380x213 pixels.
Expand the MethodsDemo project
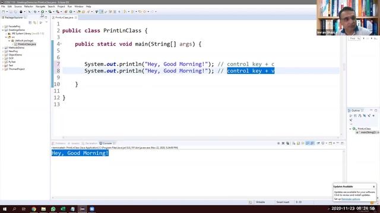(3, 48)
